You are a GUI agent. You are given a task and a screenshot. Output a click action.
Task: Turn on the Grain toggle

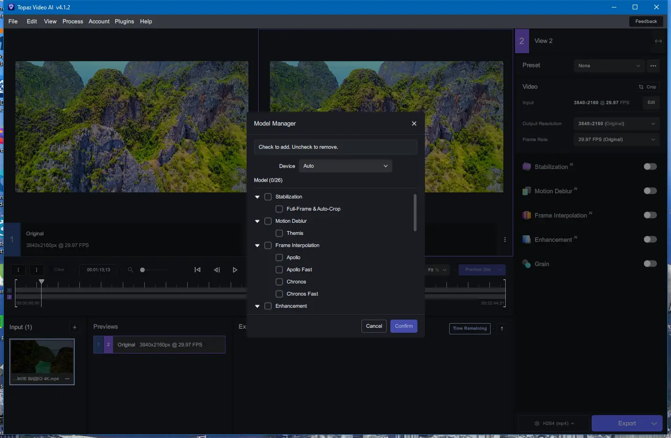(x=650, y=264)
